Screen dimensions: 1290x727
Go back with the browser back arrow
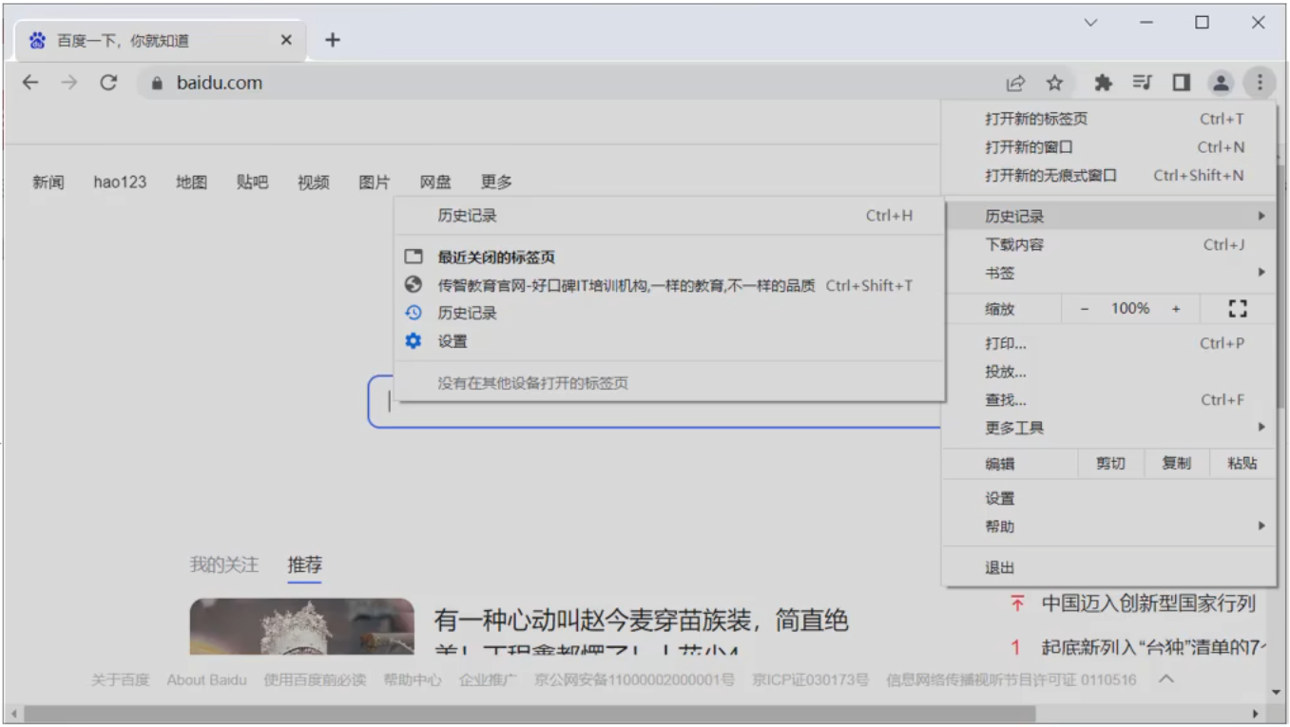pyautogui.click(x=30, y=83)
